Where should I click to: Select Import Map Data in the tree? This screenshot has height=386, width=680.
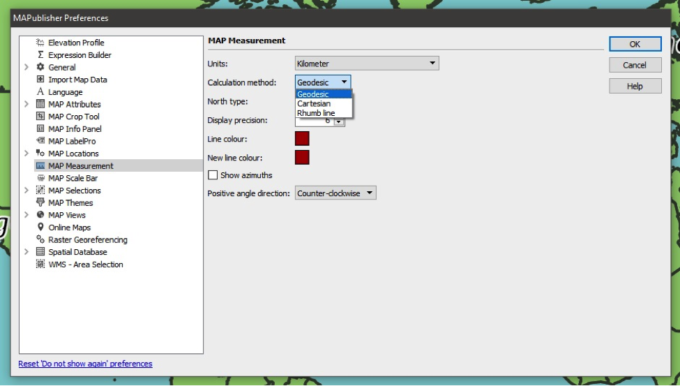77,80
